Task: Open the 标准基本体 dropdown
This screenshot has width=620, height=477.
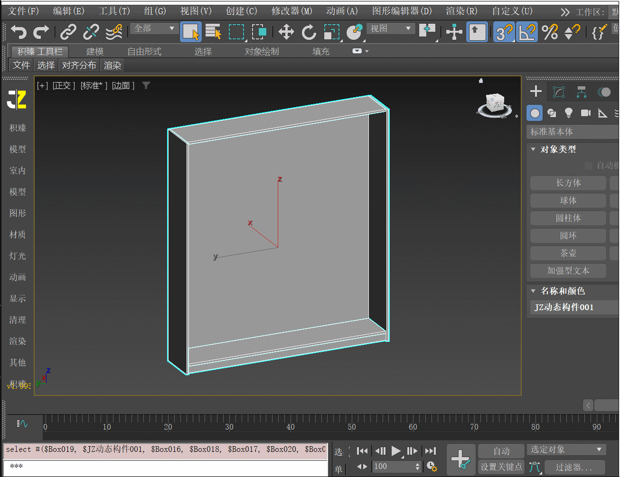Action: pyautogui.click(x=573, y=132)
